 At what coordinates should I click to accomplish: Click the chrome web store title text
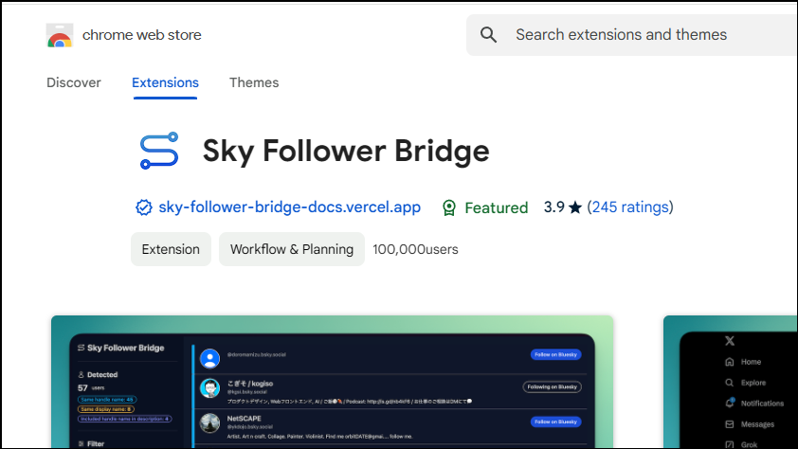click(142, 35)
